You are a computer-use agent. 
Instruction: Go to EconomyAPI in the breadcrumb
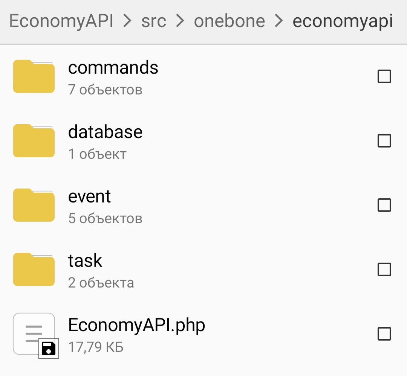coord(61,21)
